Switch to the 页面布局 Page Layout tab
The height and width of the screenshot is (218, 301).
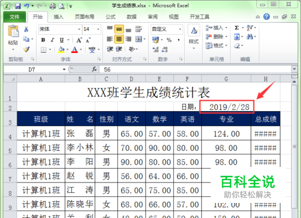point(84,17)
